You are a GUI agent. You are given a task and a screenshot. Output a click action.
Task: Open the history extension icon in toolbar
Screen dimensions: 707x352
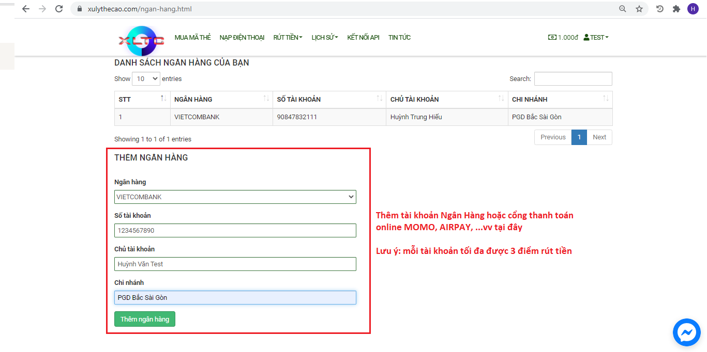(660, 9)
